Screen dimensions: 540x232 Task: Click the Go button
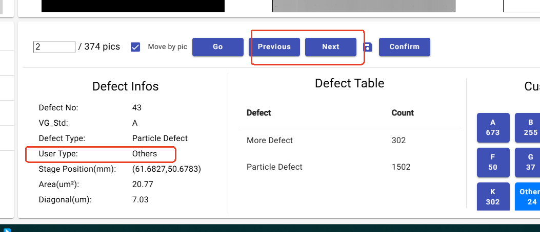[217, 47]
